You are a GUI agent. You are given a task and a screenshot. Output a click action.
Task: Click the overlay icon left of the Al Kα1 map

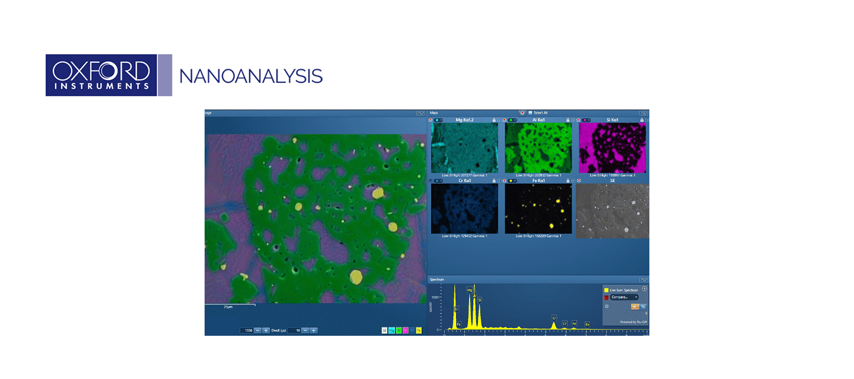click(504, 120)
